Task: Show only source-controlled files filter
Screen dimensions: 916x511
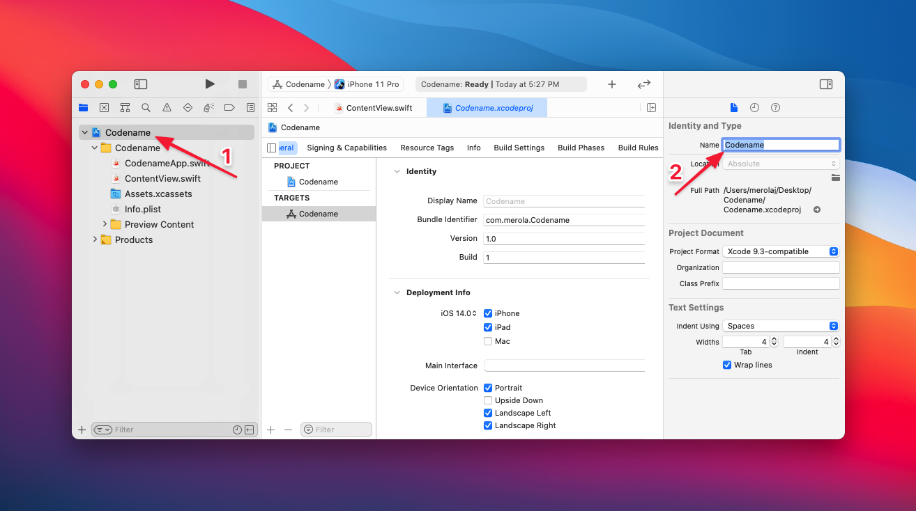Action: [x=250, y=430]
